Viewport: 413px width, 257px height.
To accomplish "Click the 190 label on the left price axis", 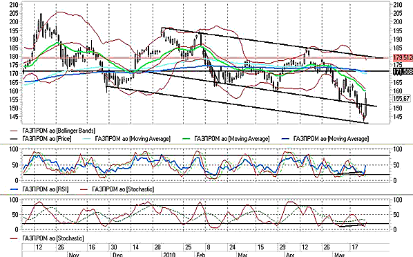I will (x=14, y=39).
